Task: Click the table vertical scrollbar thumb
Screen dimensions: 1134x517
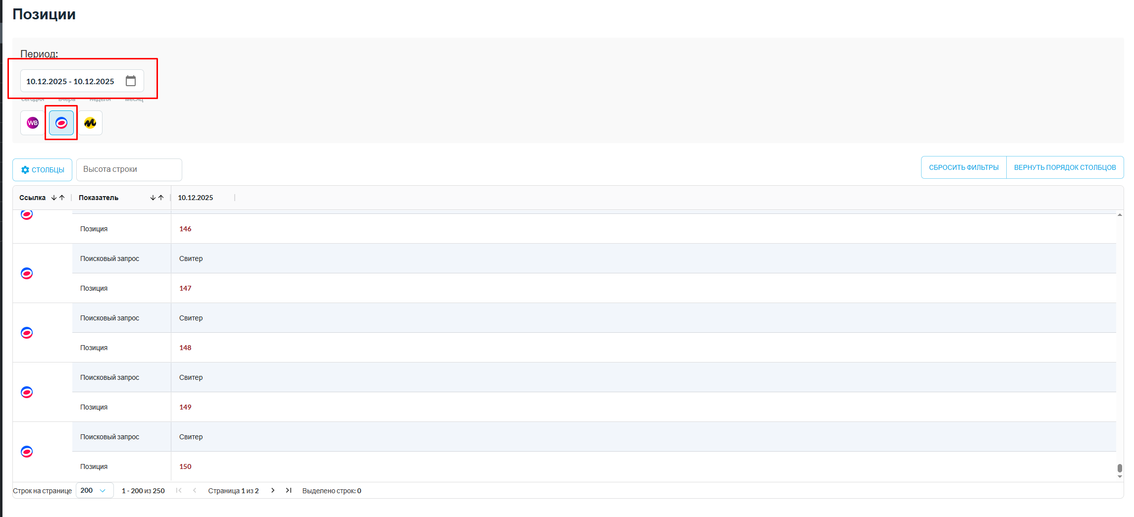Action: pyautogui.click(x=1120, y=468)
